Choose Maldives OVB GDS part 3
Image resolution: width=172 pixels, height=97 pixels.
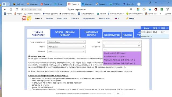pos(122,56)
